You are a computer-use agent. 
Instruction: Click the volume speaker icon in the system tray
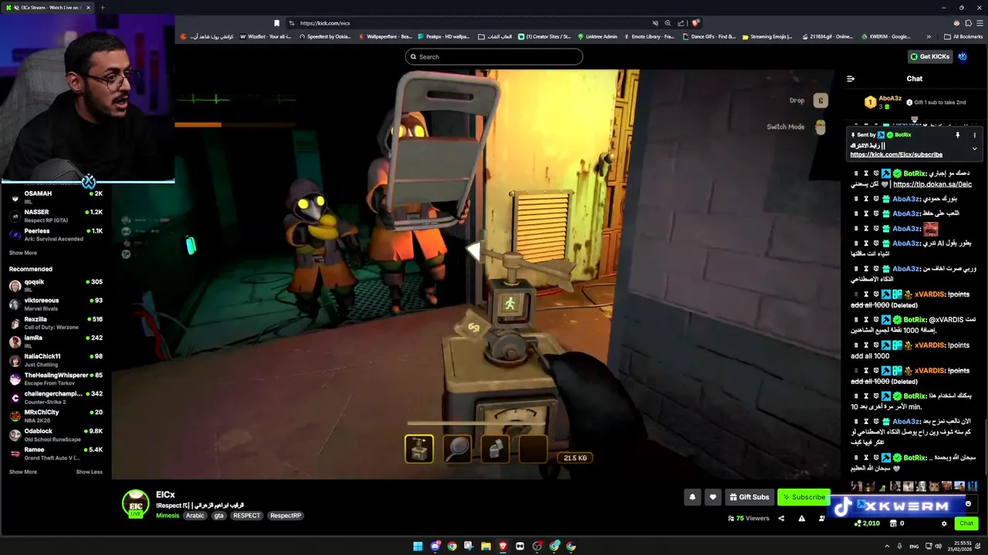point(939,547)
